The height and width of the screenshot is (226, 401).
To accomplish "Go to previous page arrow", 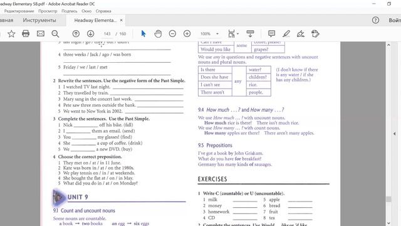I will point(76,33).
